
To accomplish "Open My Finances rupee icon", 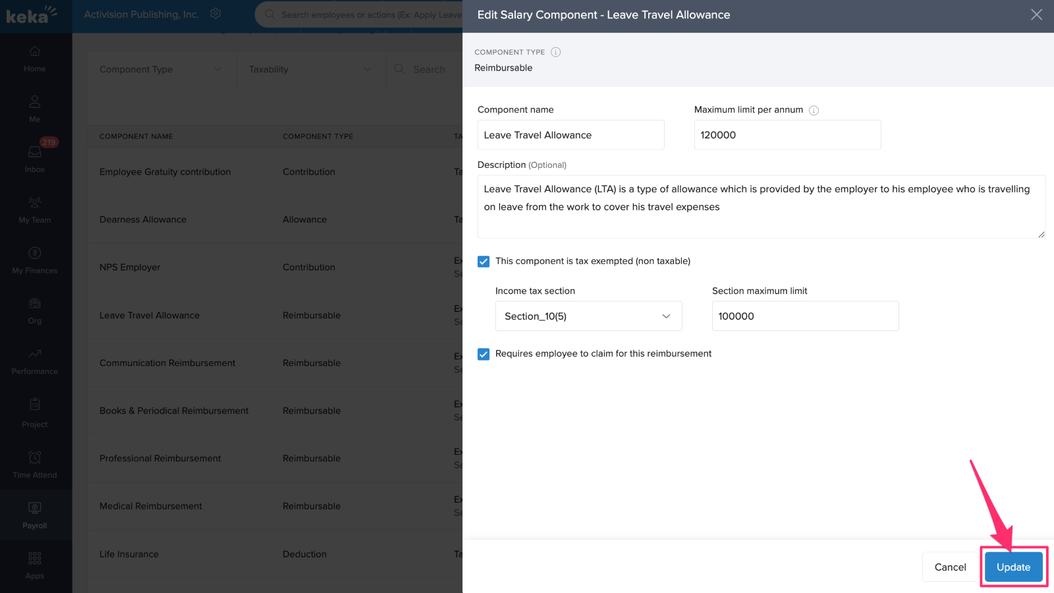I will (x=35, y=253).
